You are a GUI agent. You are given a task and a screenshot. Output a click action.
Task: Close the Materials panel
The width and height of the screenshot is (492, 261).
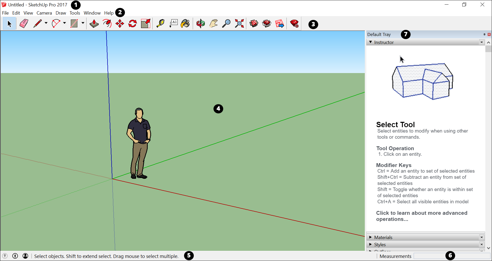tap(482, 237)
